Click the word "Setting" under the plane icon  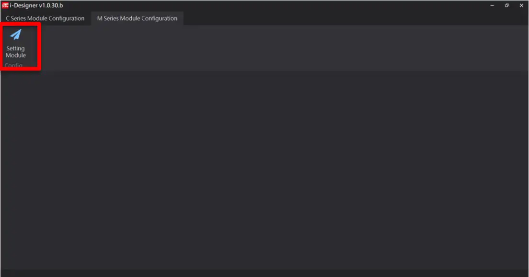15,48
